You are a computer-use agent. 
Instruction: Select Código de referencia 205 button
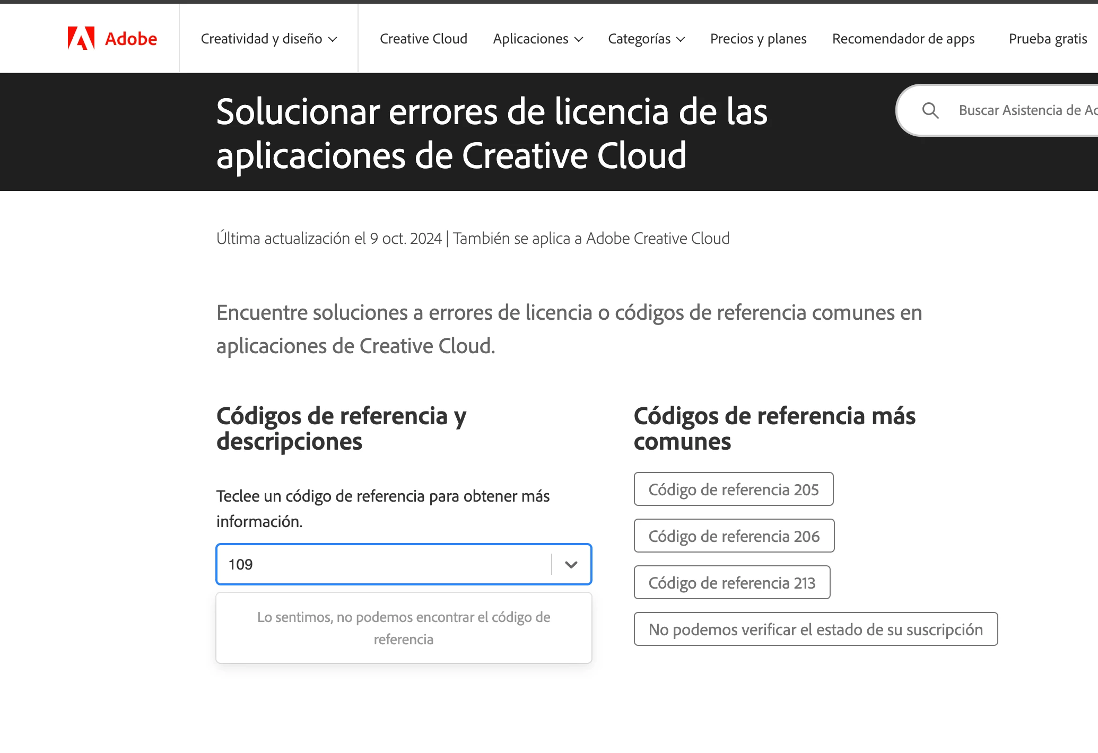click(733, 489)
